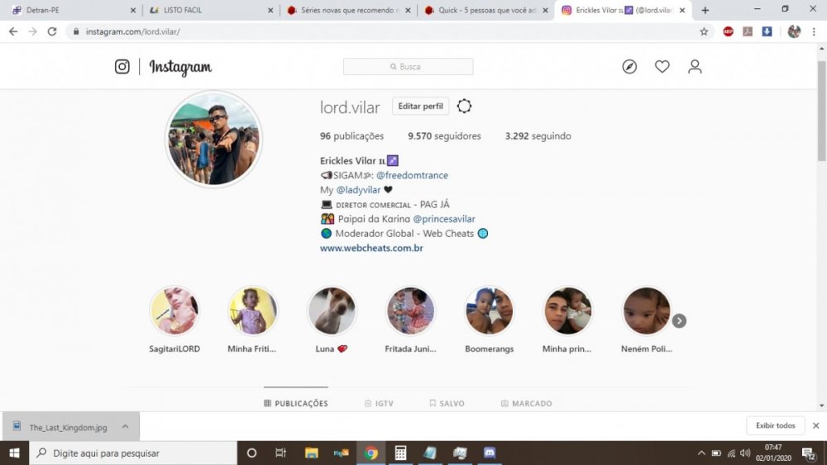
Task: Click Exibir todos downloads button
Action: [776, 425]
